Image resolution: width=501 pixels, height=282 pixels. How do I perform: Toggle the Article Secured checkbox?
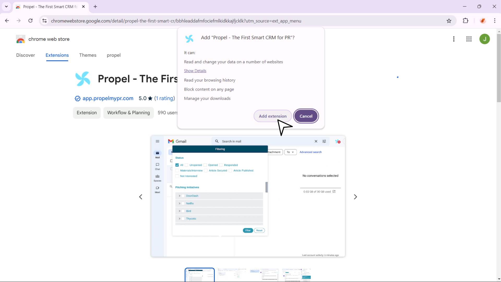tap(206, 171)
